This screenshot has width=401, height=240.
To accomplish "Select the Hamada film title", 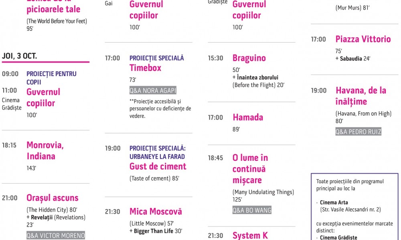I will [x=248, y=117].
